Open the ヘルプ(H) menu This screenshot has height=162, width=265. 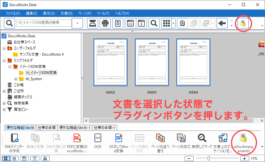[122, 13]
